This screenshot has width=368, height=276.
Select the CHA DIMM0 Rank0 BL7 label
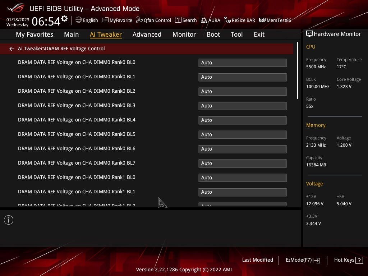tap(77, 163)
